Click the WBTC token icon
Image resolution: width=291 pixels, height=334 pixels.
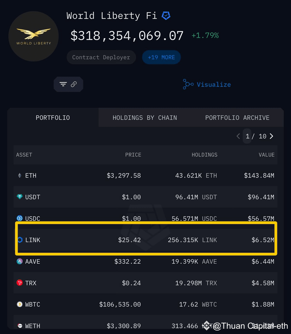[x=19, y=304]
